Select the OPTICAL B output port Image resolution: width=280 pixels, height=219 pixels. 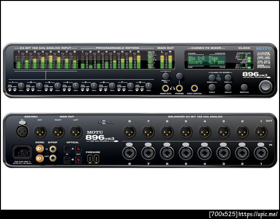pyautogui.click(x=78, y=160)
